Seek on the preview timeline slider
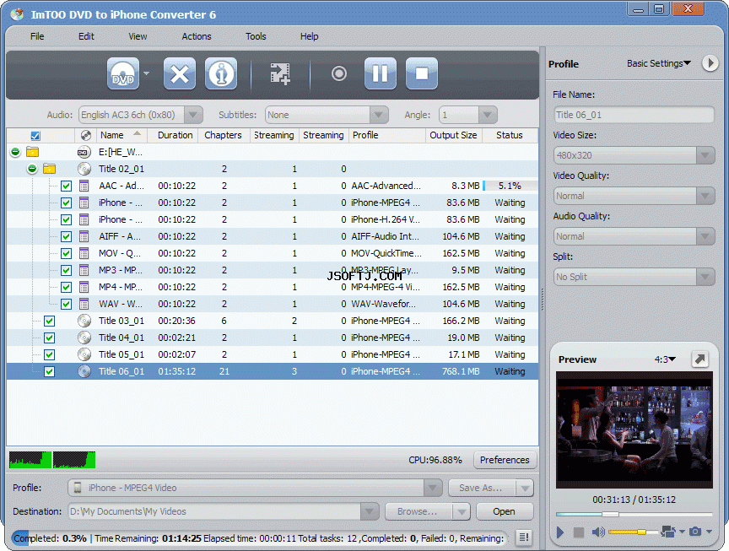 click(x=634, y=514)
